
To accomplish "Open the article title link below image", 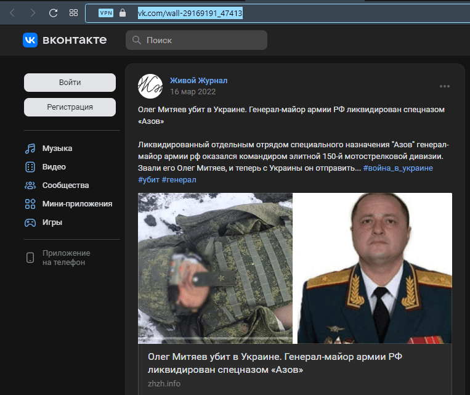I will coord(275,363).
